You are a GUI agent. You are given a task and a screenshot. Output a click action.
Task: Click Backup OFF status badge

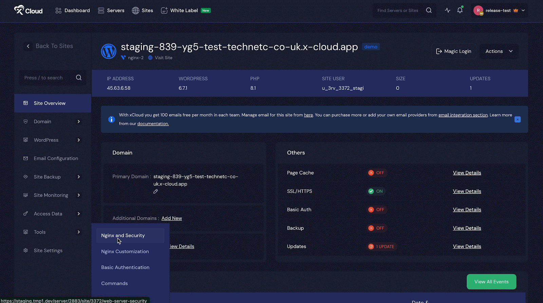pos(377,228)
